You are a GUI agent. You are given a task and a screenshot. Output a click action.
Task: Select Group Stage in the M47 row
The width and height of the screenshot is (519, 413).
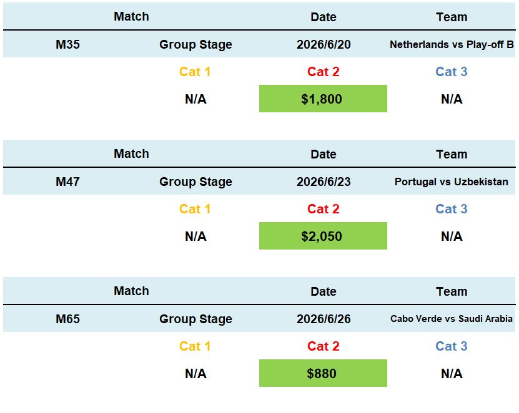[195, 182]
